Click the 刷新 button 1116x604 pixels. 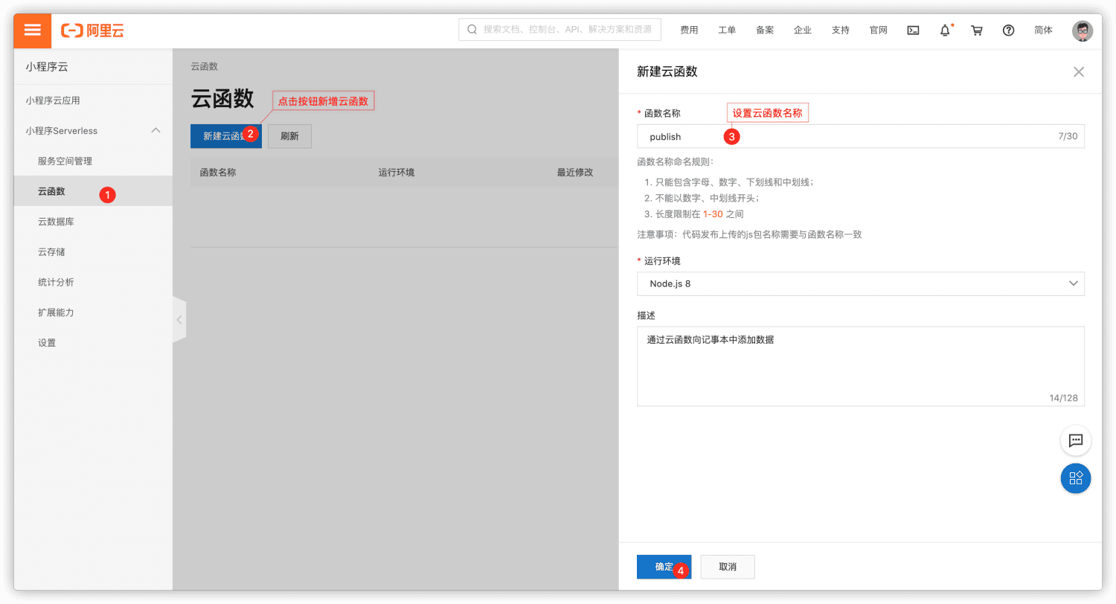[x=289, y=136]
